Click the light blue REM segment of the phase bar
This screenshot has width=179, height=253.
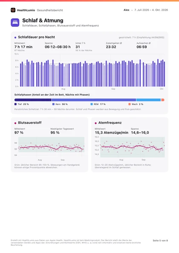pos(148,100)
